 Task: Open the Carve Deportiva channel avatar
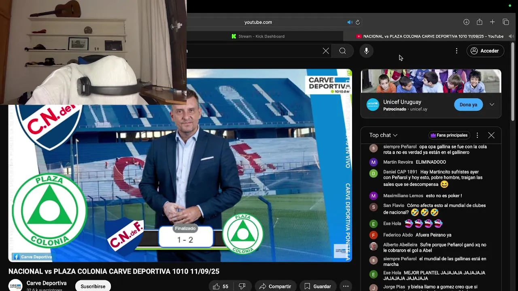tap(15, 285)
